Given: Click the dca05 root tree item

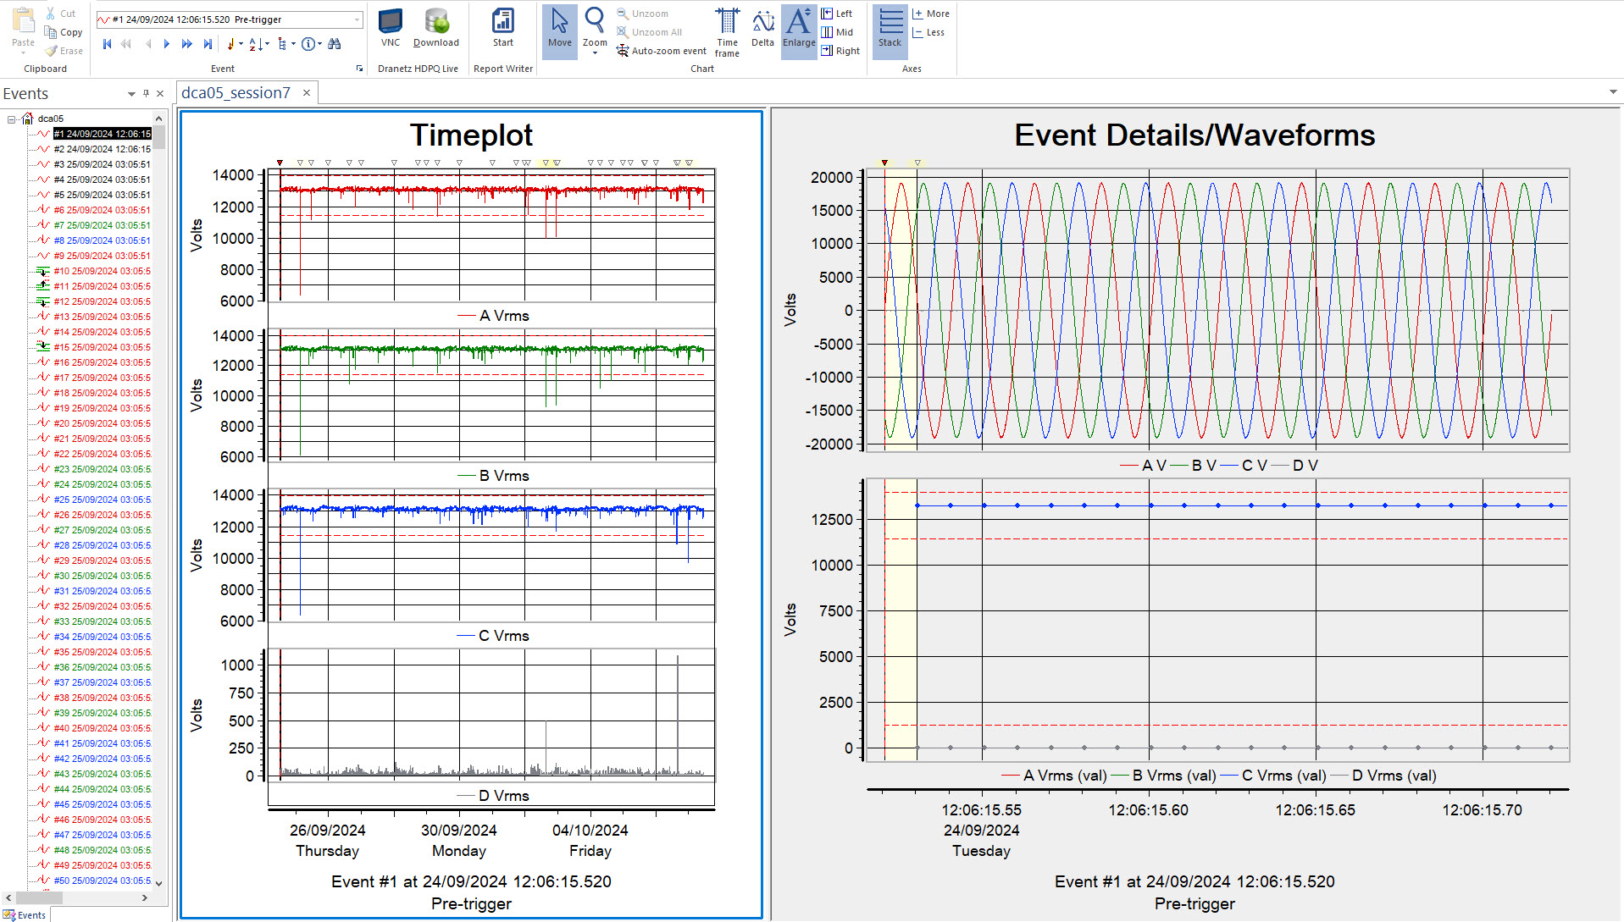Looking at the screenshot, I should [x=51, y=119].
